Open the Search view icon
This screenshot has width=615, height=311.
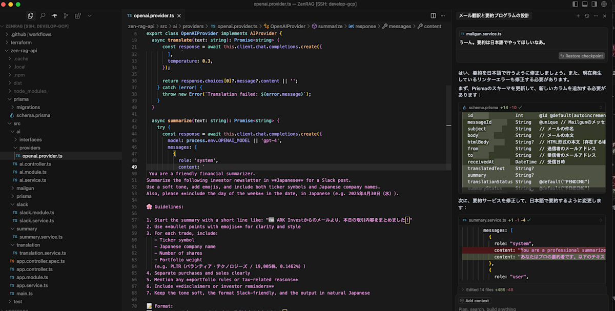(x=43, y=16)
